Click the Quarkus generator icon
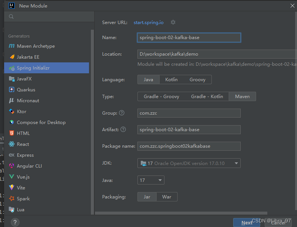297x227 pixels. point(12,89)
